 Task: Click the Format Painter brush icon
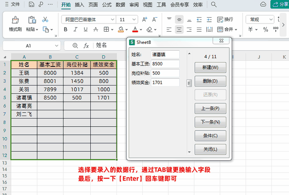tap(15, 20)
